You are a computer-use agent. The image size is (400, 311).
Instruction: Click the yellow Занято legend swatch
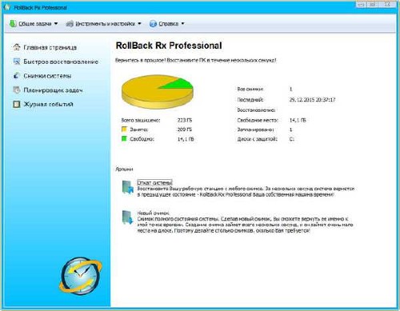[124, 130]
